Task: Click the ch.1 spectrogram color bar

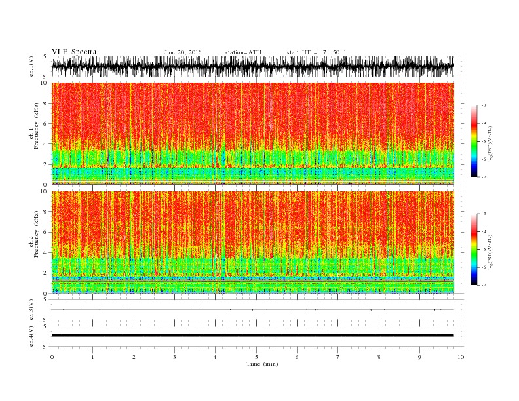Action: point(474,141)
